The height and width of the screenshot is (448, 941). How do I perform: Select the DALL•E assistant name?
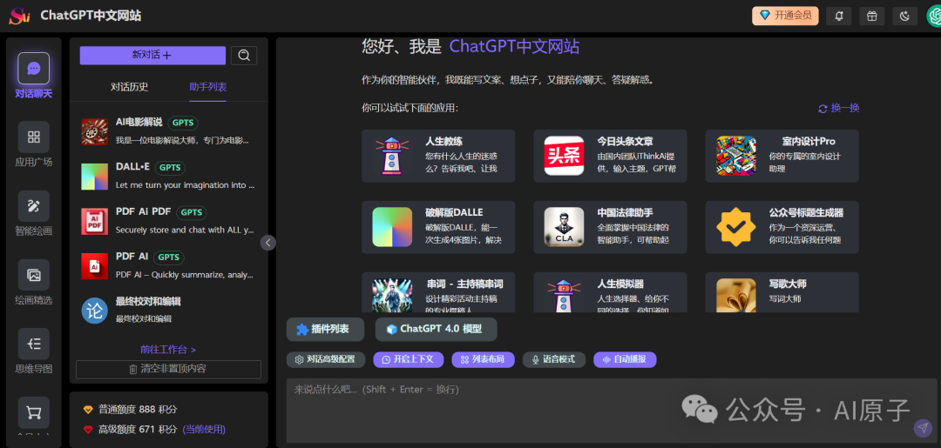click(x=132, y=167)
